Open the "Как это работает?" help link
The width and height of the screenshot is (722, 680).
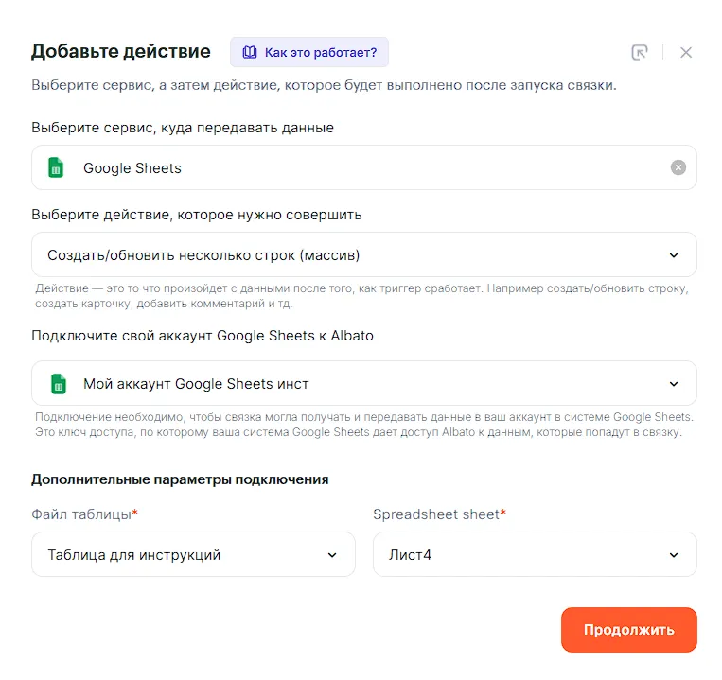coord(320,52)
